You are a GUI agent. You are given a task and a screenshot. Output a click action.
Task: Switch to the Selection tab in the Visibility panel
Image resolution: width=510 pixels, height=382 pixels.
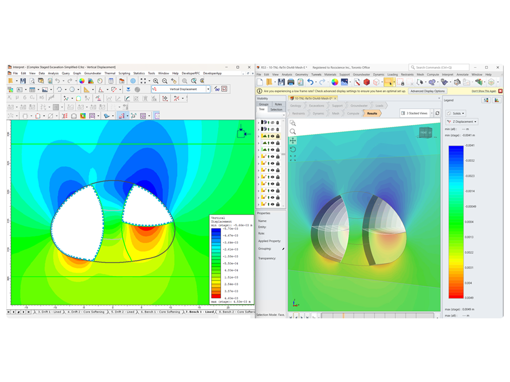pyautogui.click(x=276, y=109)
